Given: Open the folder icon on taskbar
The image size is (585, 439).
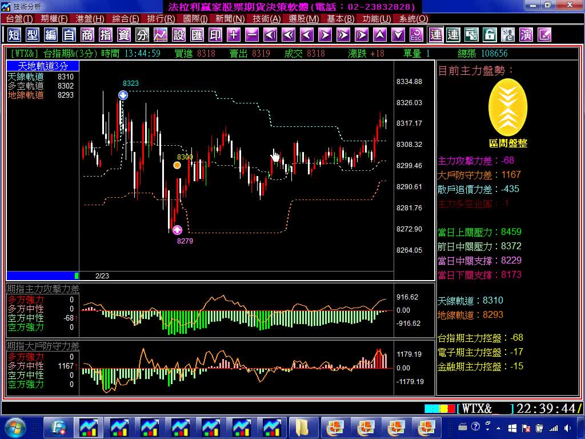Looking at the screenshot, I should pos(302,428).
